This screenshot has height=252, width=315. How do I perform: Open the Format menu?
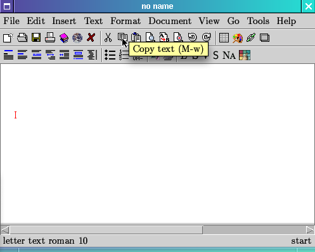pos(125,21)
